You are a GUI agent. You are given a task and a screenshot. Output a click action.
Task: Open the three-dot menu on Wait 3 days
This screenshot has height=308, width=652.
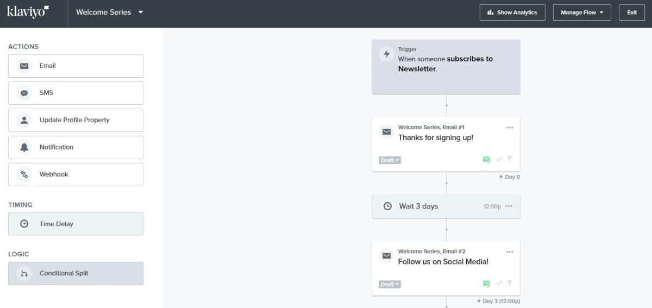tap(509, 206)
